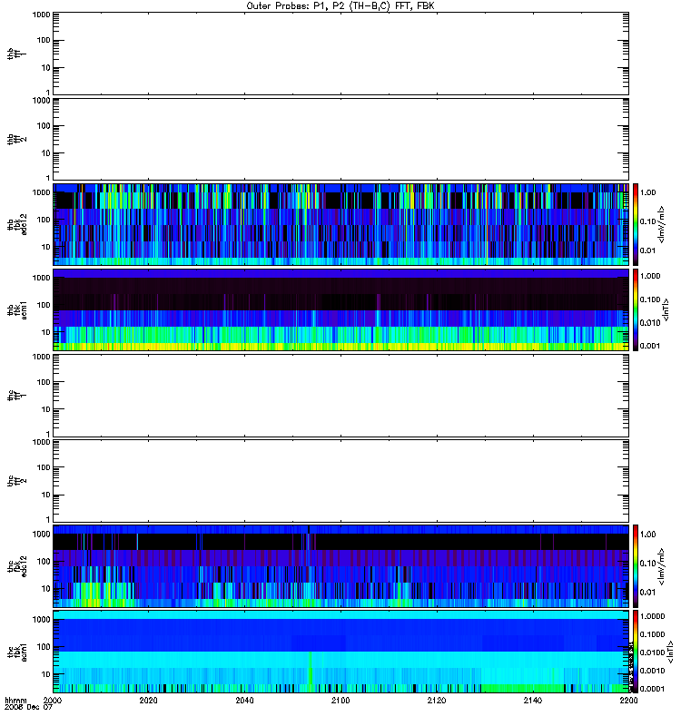Click the '2140' time axis label

(x=533, y=700)
